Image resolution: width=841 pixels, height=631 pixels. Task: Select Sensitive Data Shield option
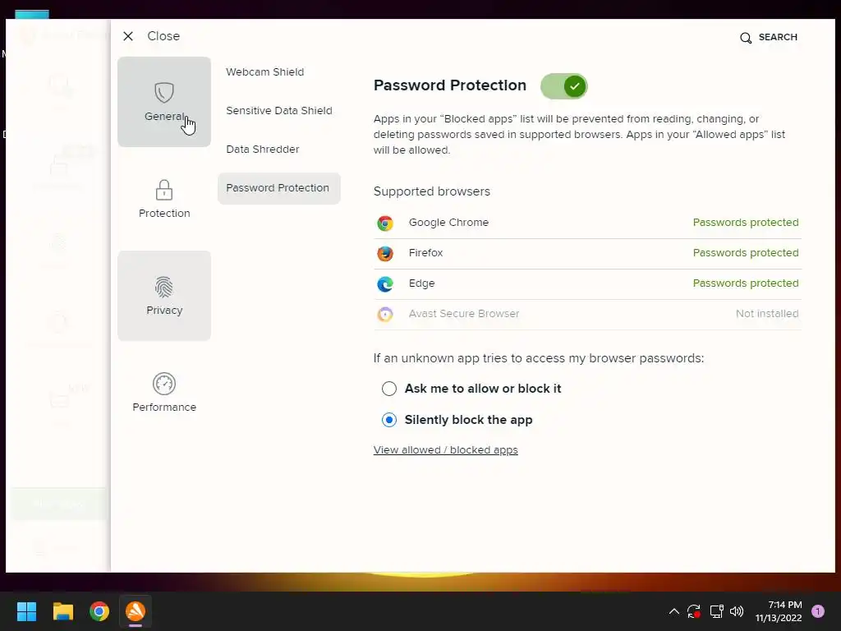click(279, 111)
